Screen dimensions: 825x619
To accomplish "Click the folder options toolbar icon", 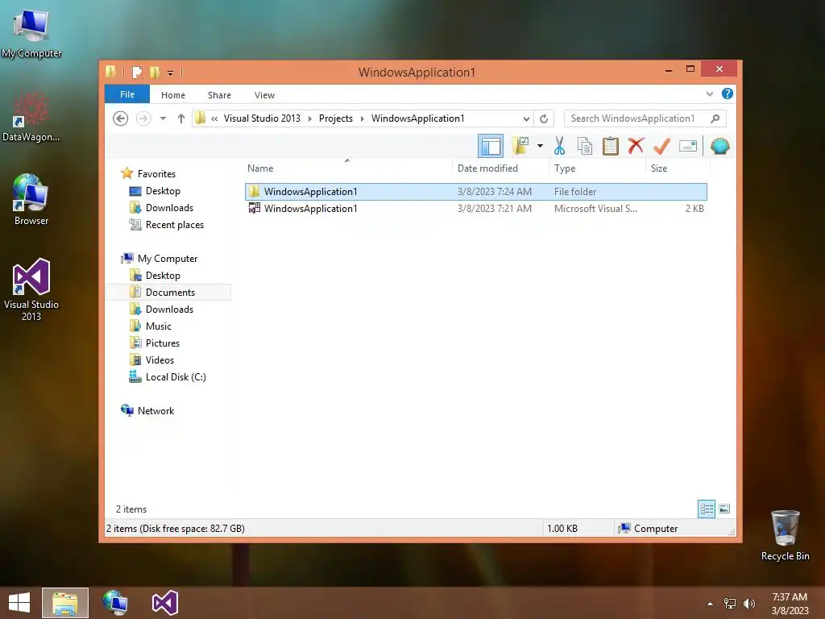I will coord(520,146).
